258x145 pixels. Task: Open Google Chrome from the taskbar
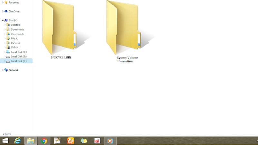click(44, 141)
